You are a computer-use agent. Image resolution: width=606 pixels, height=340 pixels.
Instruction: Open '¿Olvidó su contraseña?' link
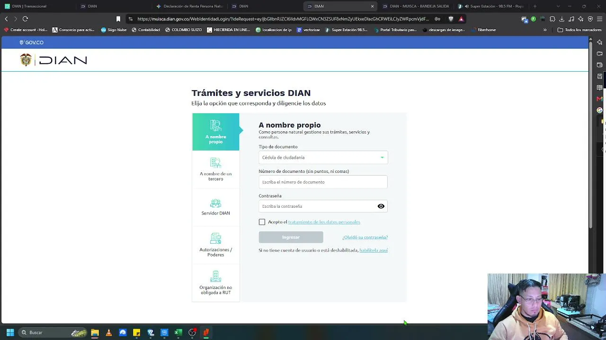pos(365,238)
